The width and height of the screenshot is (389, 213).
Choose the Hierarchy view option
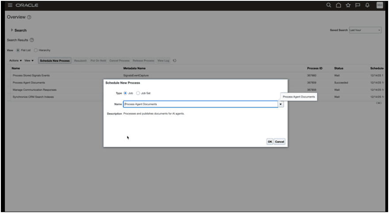[x=36, y=50]
